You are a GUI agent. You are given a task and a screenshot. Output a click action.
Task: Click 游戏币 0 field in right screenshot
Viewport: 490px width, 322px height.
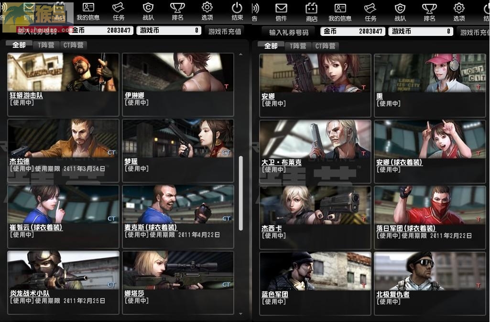421,31
